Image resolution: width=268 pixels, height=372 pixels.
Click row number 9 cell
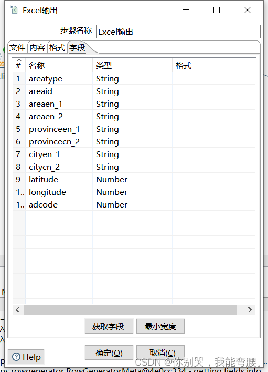point(19,179)
